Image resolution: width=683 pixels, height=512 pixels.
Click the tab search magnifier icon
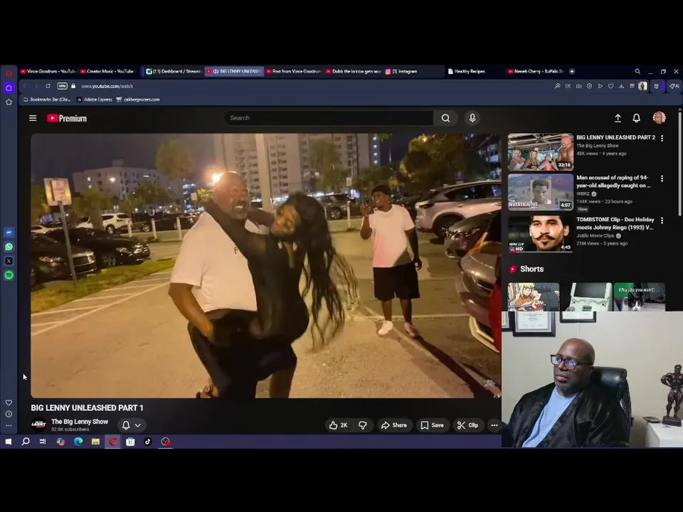click(x=637, y=71)
